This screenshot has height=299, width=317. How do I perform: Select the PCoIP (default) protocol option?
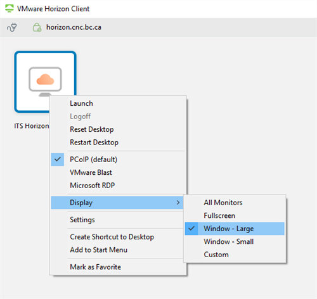(x=119, y=160)
